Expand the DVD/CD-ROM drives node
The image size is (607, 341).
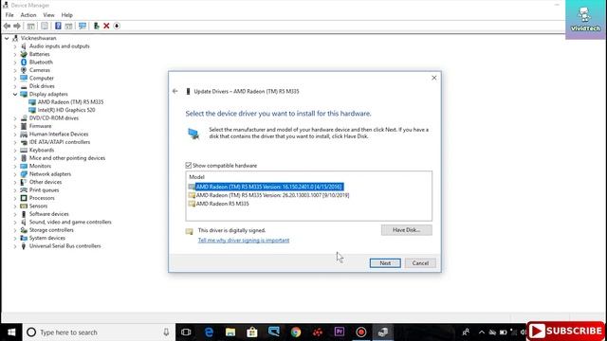point(15,117)
